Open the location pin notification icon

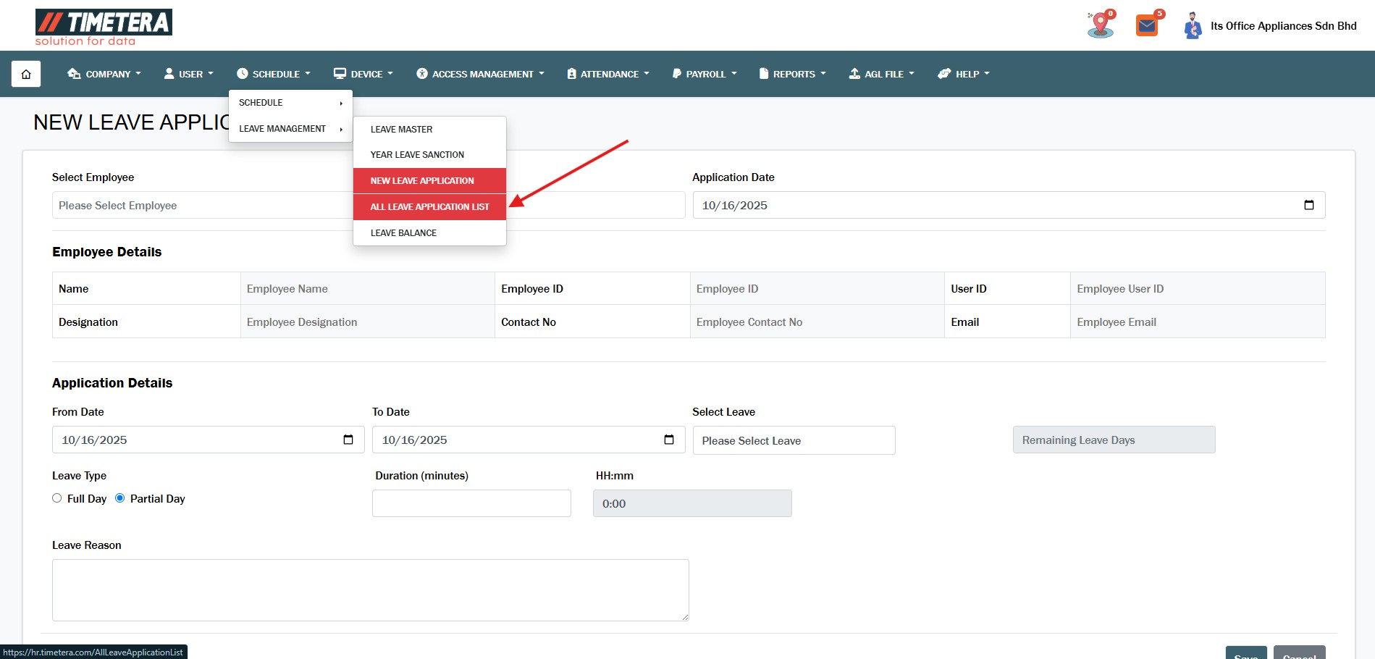click(1100, 25)
